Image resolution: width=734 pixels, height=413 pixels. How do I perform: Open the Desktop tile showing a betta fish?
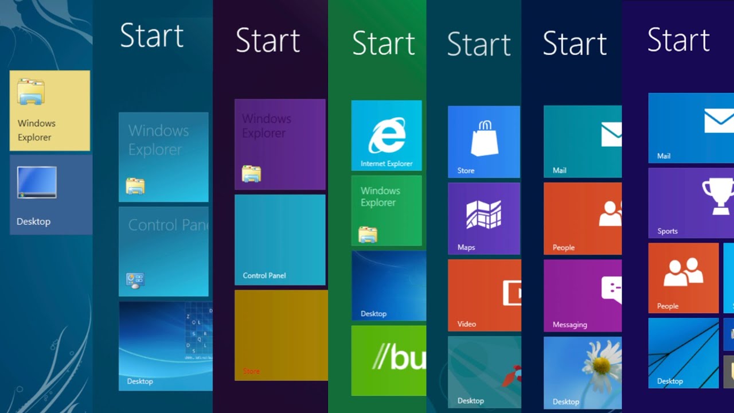(485, 372)
